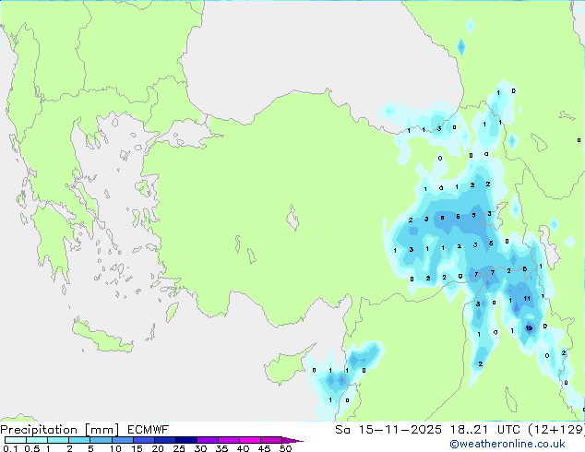Click the legend scale label "0.5"

pyautogui.click(x=32, y=448)
